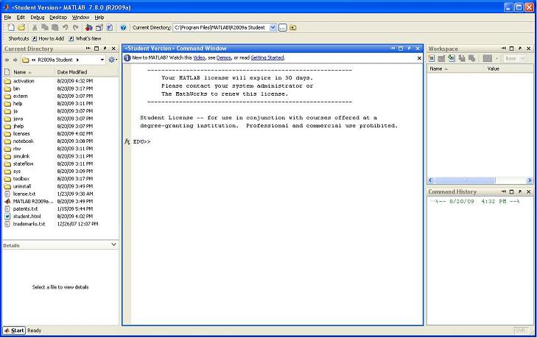The image size is (537, 338).
Task: Open plot type dropdown arrow in Workspace
Action: 496,59
